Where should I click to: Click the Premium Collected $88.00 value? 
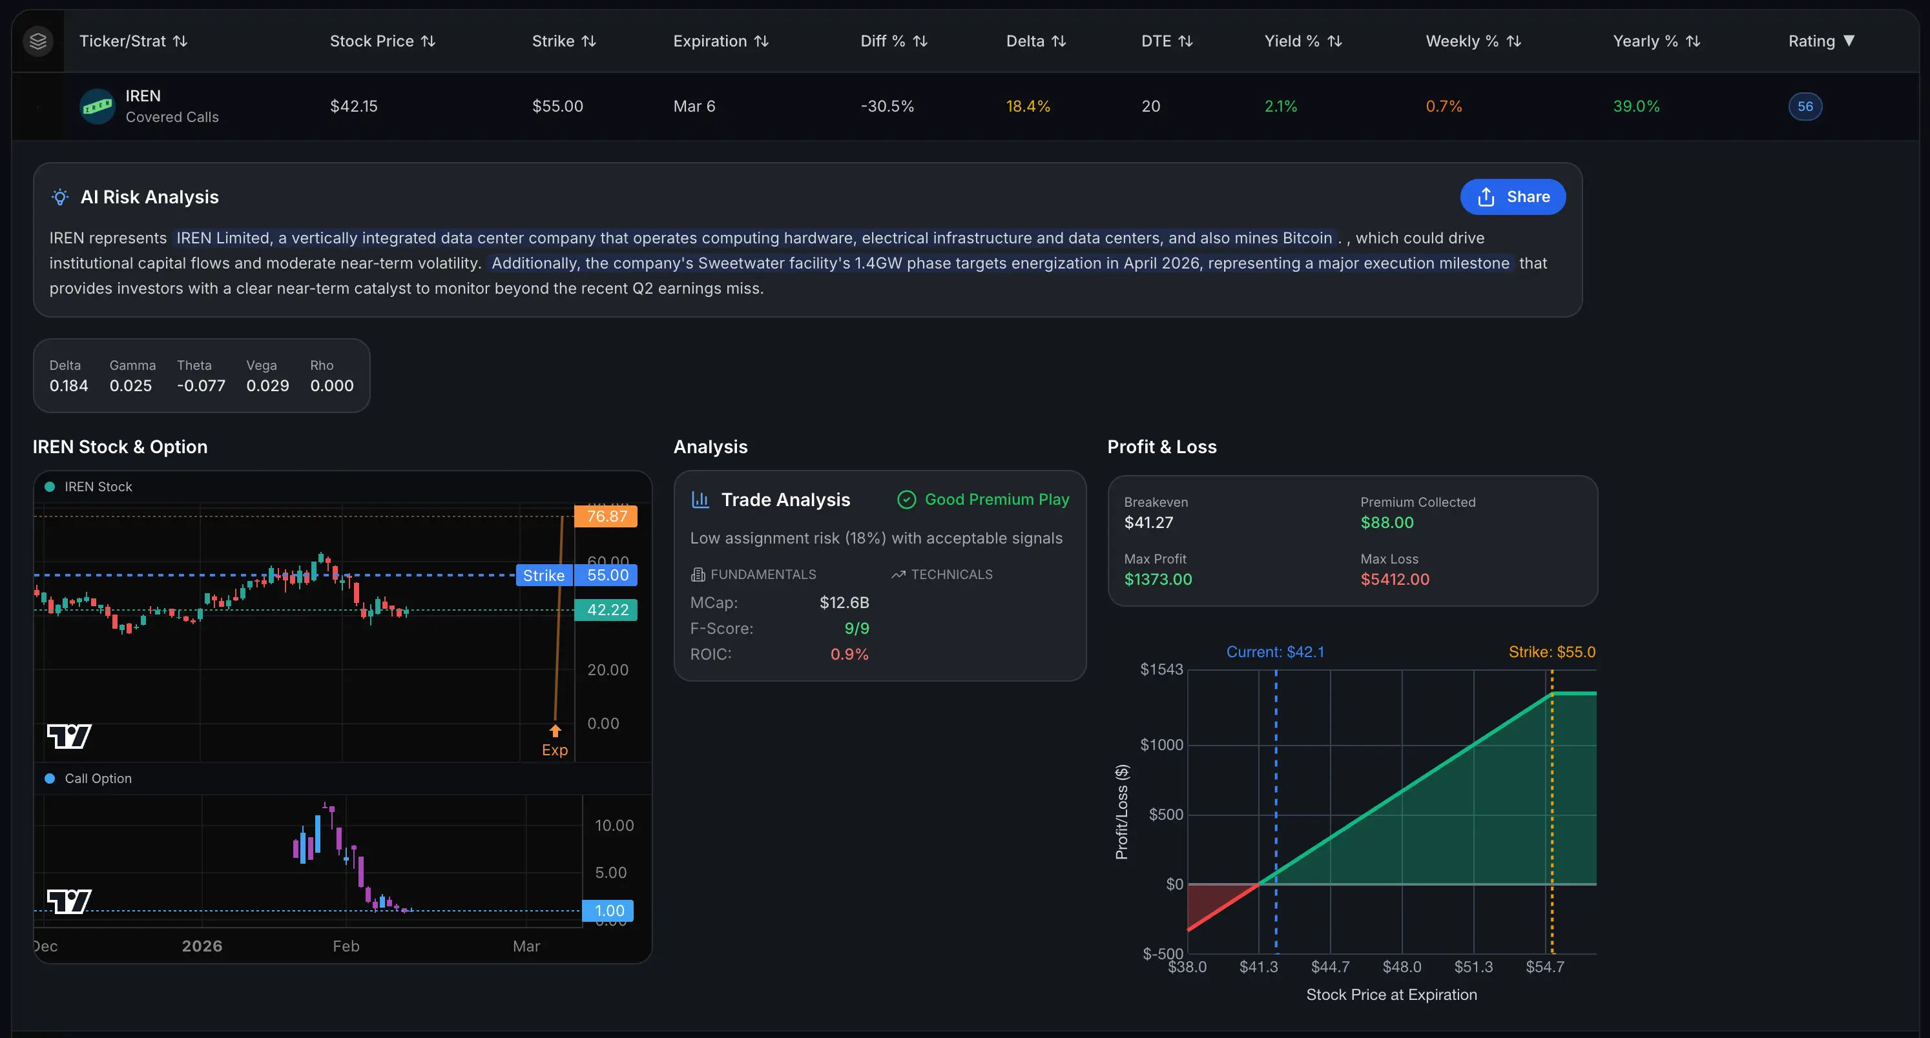click(x=1387, y=523)
